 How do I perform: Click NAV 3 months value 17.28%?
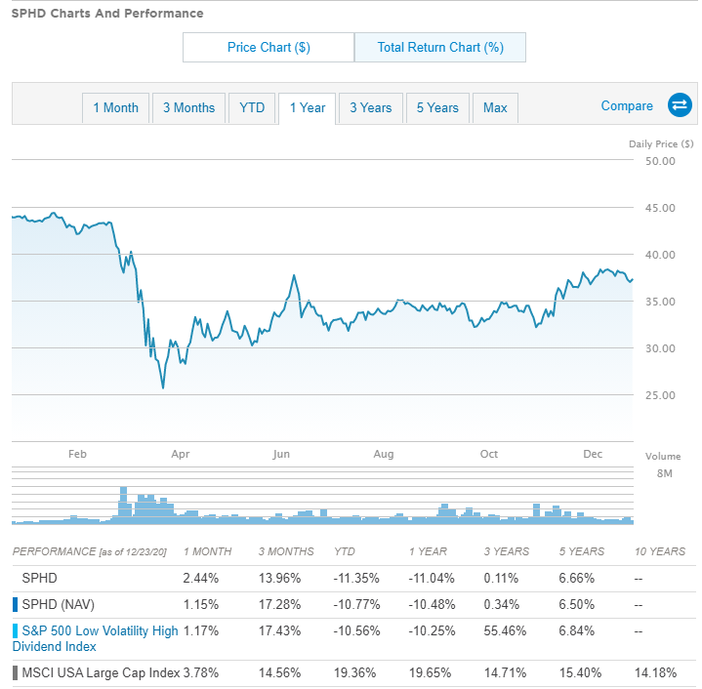pyautogui.click(x=279, y=604)
